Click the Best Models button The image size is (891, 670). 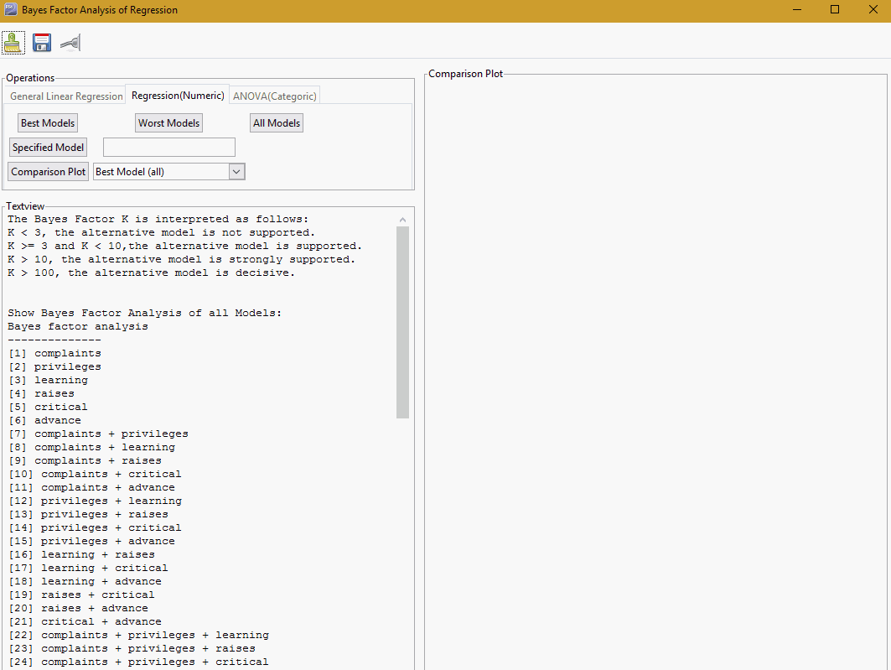48,122
